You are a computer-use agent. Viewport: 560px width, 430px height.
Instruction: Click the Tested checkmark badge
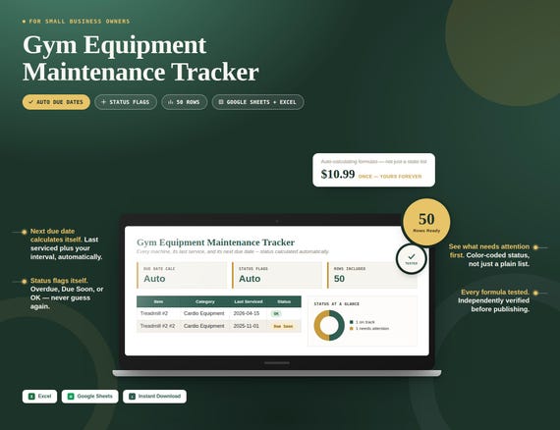click(412, 259)
